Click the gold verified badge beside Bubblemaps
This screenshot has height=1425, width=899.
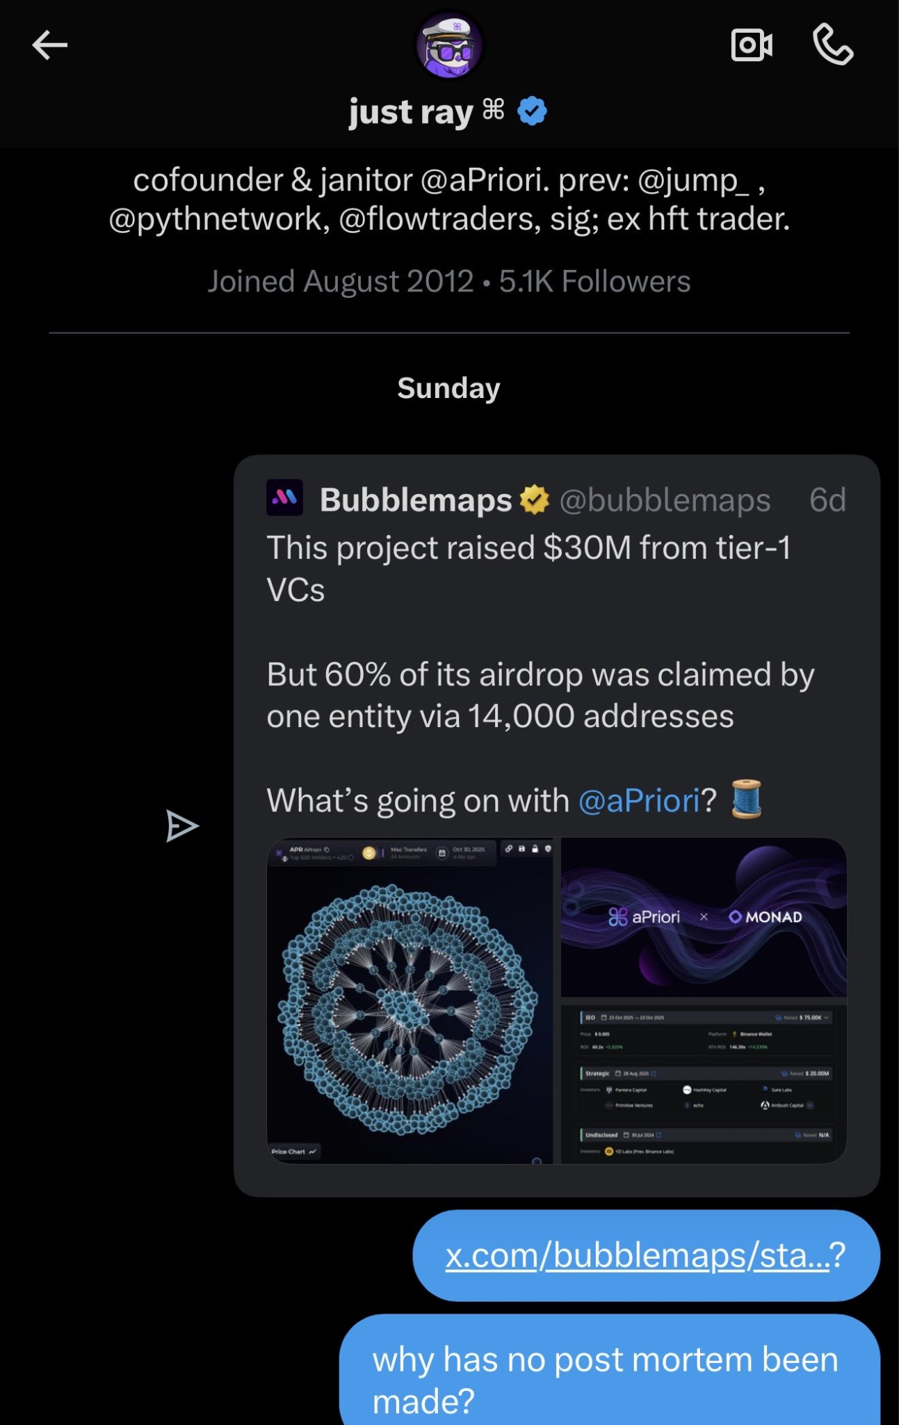(533, 500)
